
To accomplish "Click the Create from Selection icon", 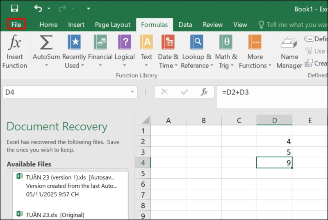I will (309, 63).
